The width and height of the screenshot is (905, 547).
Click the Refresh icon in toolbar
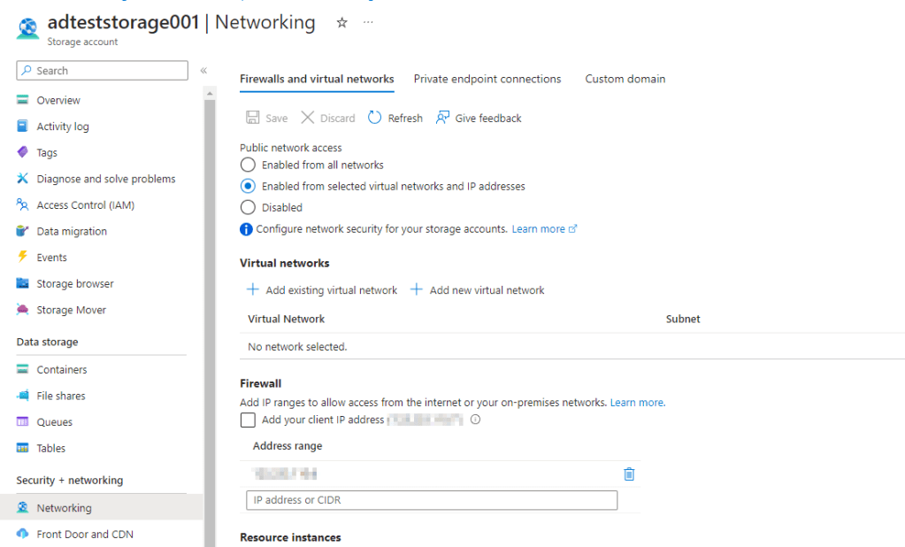pyautogui.click(x=375, y=118)
